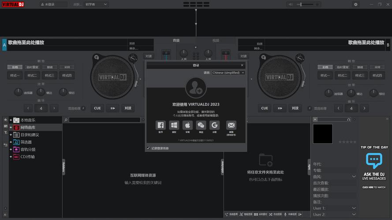
Task: Toggle the 记录登录信息 checkbox
Action: pos(148,148)
